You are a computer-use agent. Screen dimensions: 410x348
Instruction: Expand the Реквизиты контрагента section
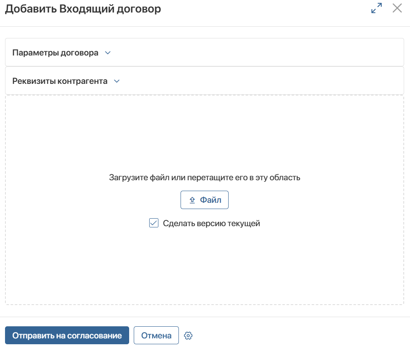click(204, 81)
